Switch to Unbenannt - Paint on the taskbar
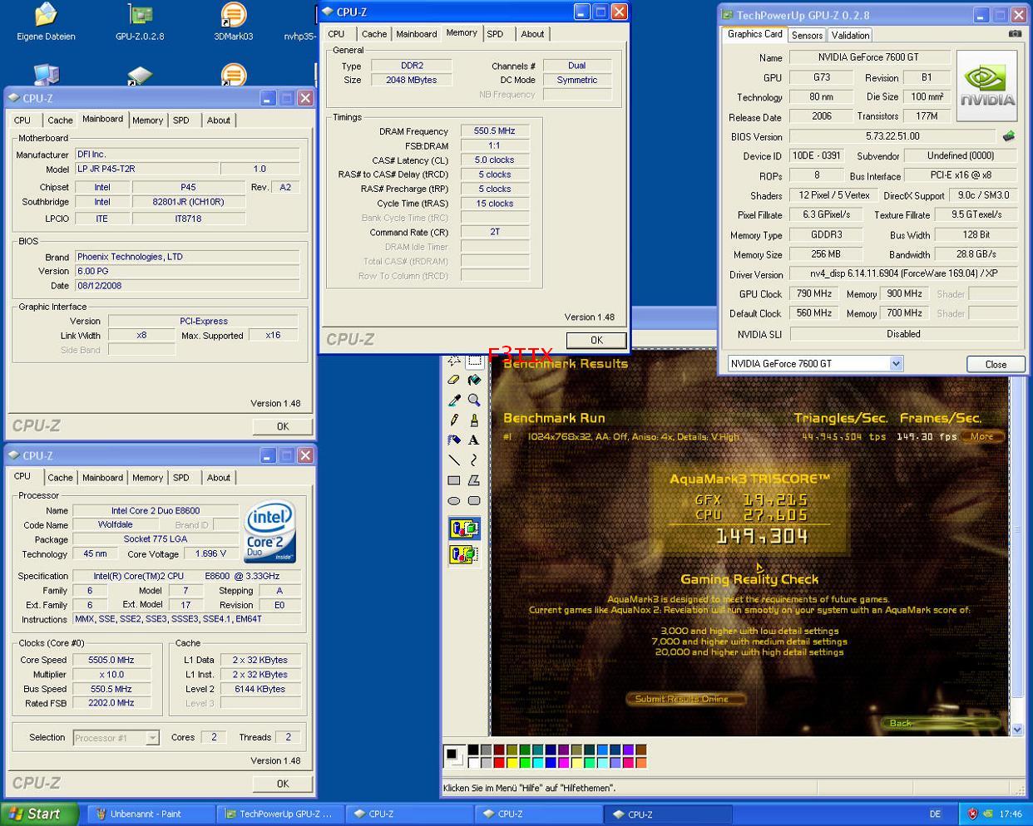Screen dimensions: 1033x826 point(152,814)
